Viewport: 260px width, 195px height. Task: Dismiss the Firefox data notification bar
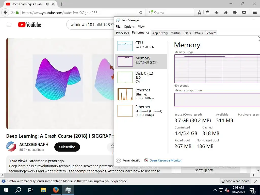256,181
